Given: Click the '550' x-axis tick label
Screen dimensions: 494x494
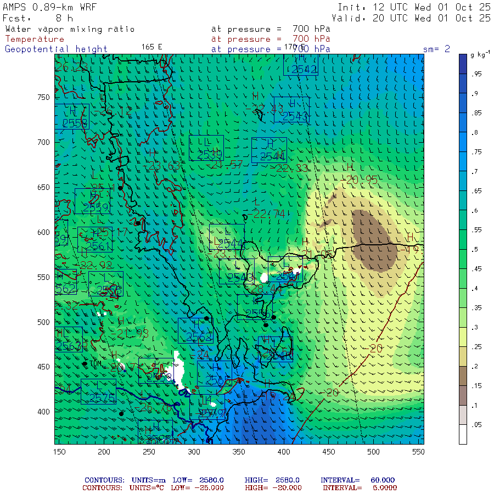Looking at the screenshot, I should point(418,452).
